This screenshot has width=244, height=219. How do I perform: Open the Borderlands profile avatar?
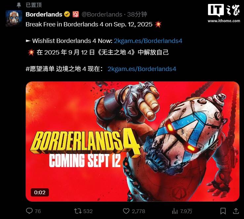(14, 18)
